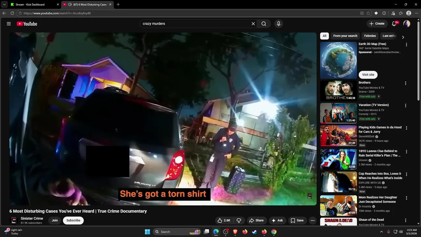This screenshot has width=421, height=237.
Task: Add this page to favorites star
Action: click(x=368, y=13)
